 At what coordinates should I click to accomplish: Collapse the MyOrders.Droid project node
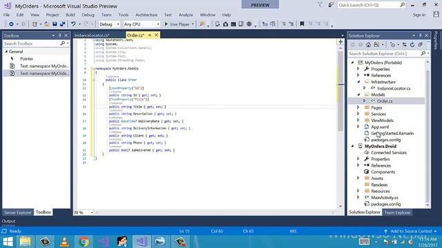click(352, 146)
